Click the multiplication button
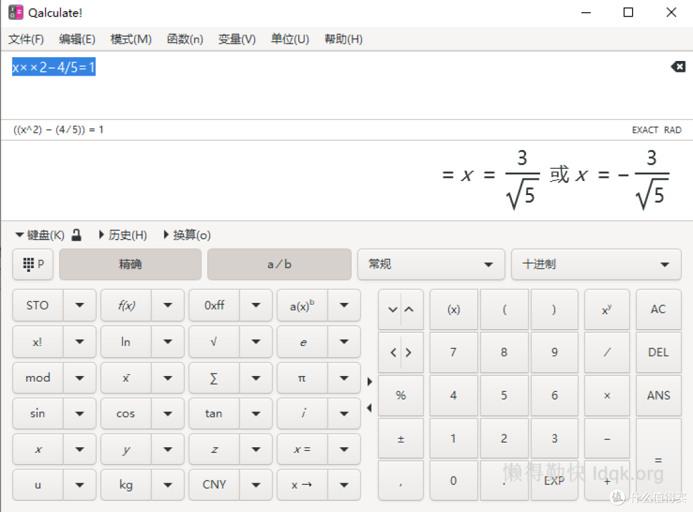The image size is (693, 512). point(607,395)
